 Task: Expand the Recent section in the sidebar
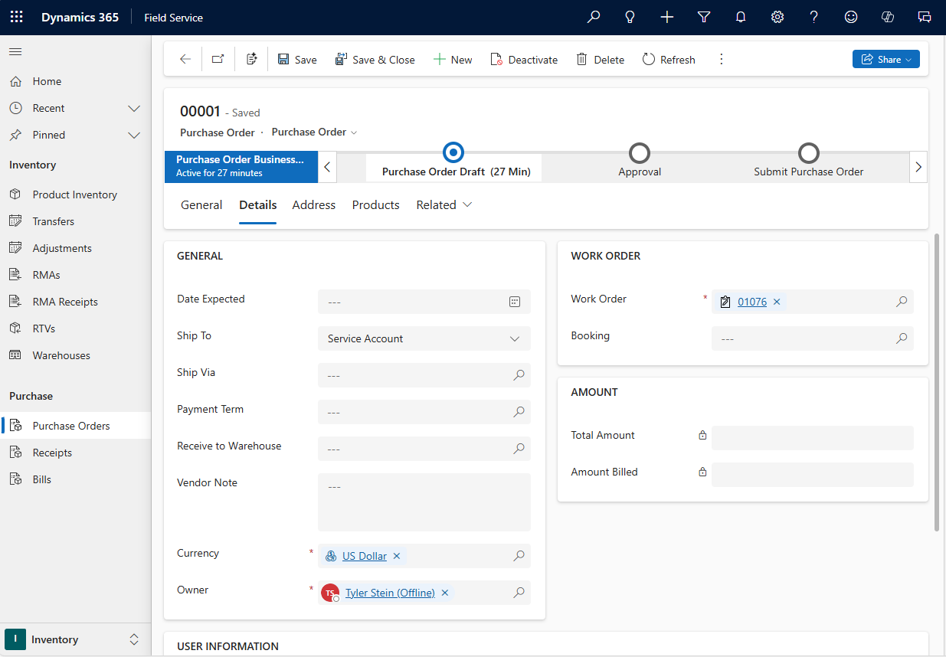[x=134, y=108]
